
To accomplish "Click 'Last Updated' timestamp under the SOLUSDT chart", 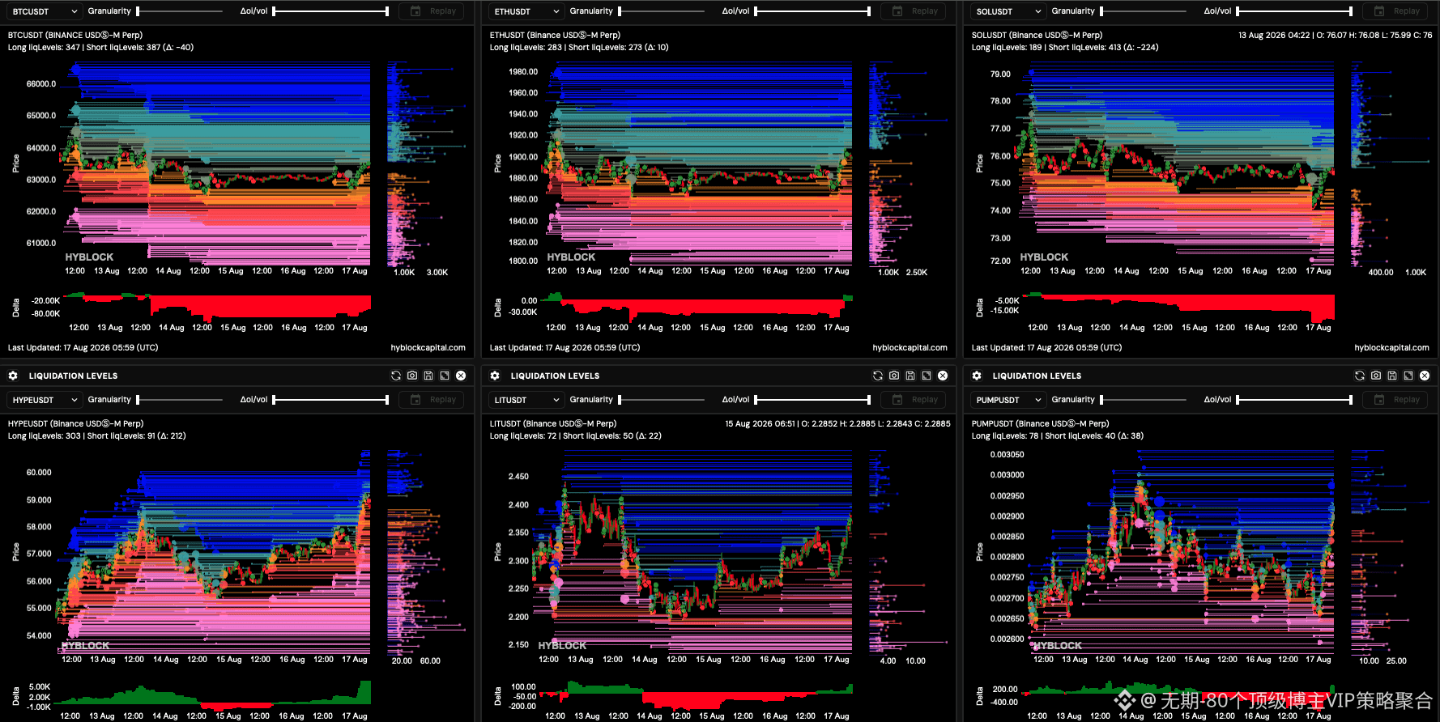I will coord(1046,348).
